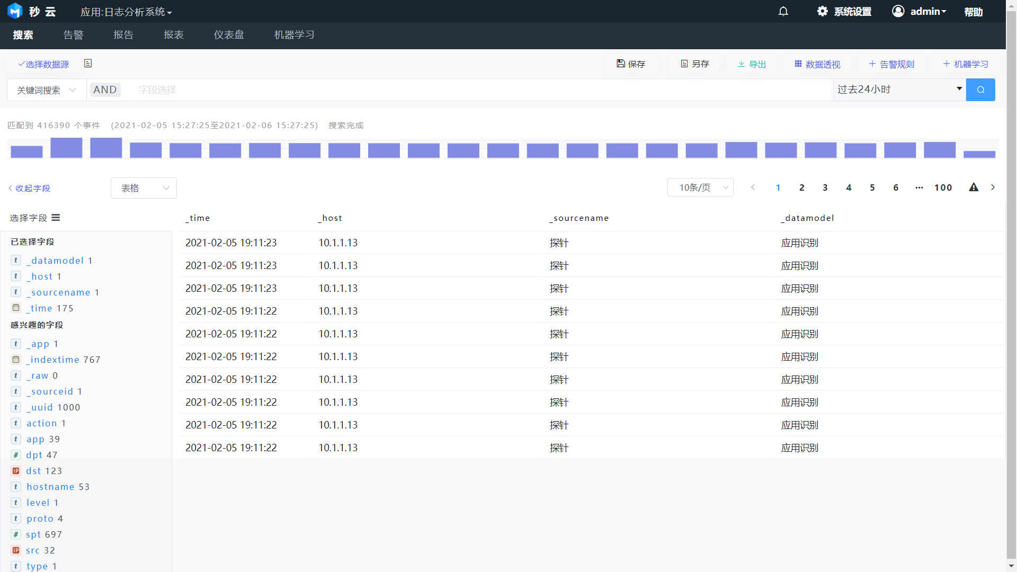This screenshot has width=1017, height=572.
Task: Click the IP type icon beside dst
Action: coord(16,471)
